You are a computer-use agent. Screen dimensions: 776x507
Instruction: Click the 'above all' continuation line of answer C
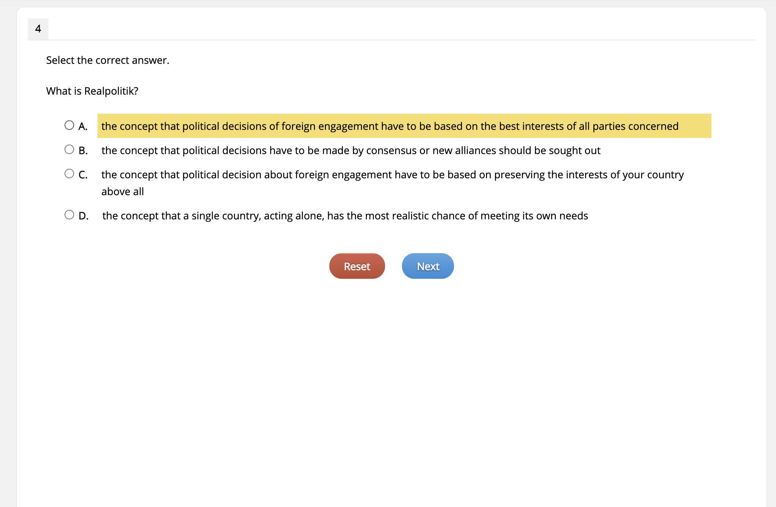[122, 192]
